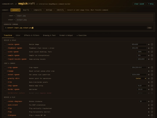The image size is (157, 118).
Task: Enable the -thumbnail checkbox
Action: [5, 48]
